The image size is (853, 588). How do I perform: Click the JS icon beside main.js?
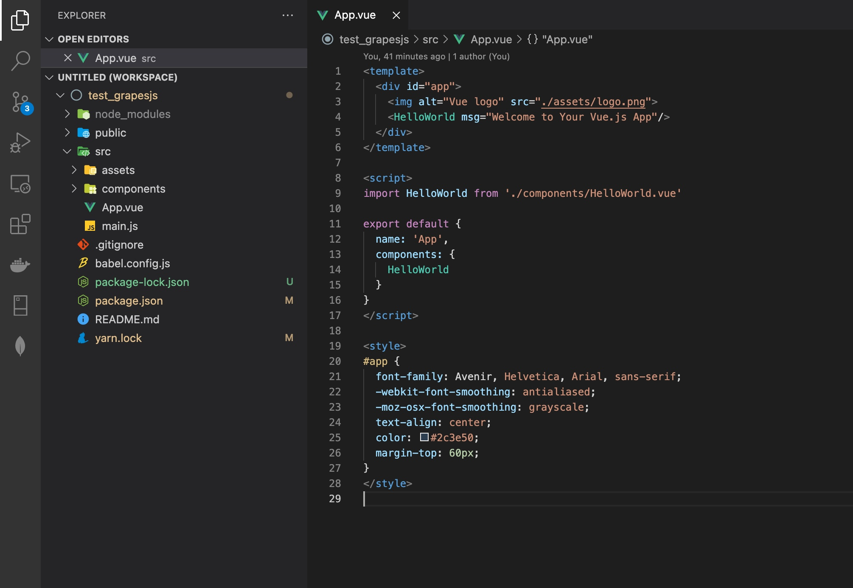(90, 226)
